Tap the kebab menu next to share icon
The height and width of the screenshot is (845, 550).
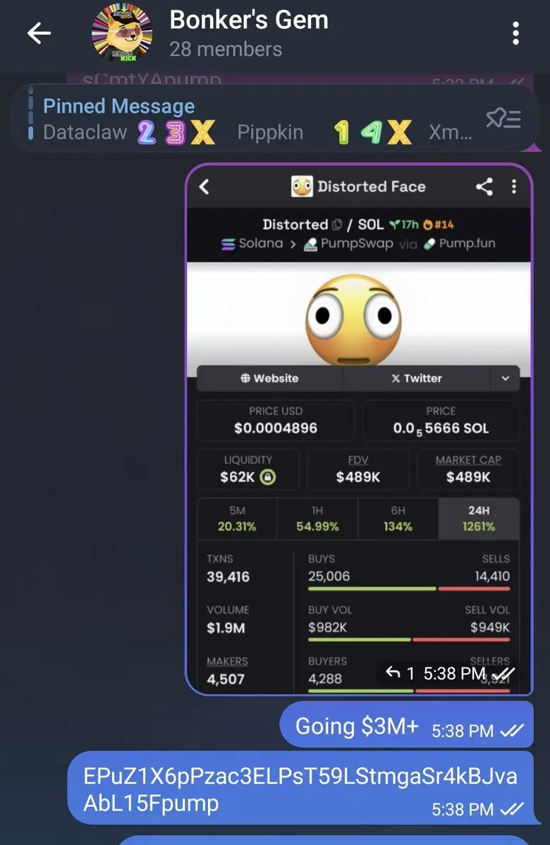(514, 187)
